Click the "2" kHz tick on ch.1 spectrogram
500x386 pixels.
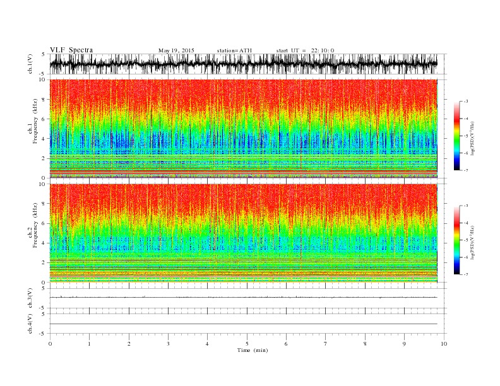[x=44, y=158]
